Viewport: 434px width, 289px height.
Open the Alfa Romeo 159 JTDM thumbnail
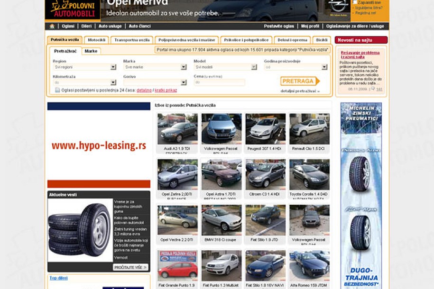309,266
